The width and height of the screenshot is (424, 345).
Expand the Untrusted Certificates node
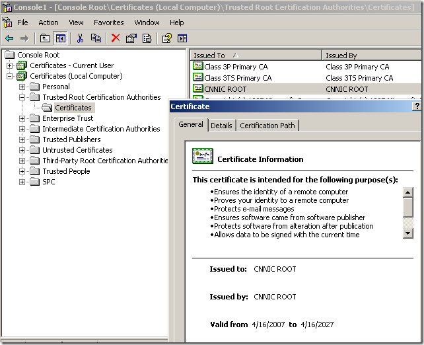coord(22,150)
